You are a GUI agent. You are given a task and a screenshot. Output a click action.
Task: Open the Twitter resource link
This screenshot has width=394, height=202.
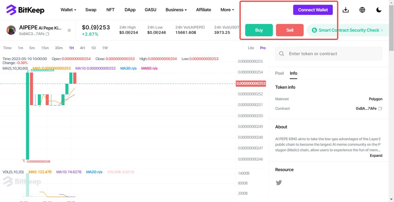point(279,183)
